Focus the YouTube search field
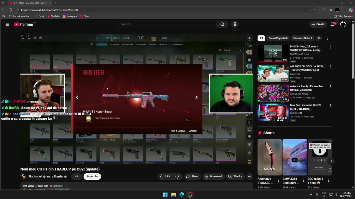 167,24
